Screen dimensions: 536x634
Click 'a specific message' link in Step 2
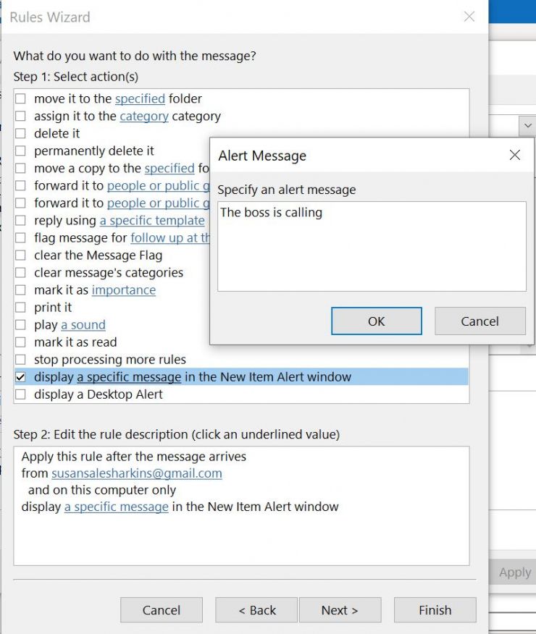pos(116,507)
